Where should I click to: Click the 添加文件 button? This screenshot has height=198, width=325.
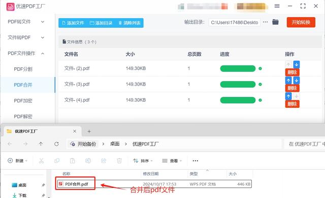point(73,23)
